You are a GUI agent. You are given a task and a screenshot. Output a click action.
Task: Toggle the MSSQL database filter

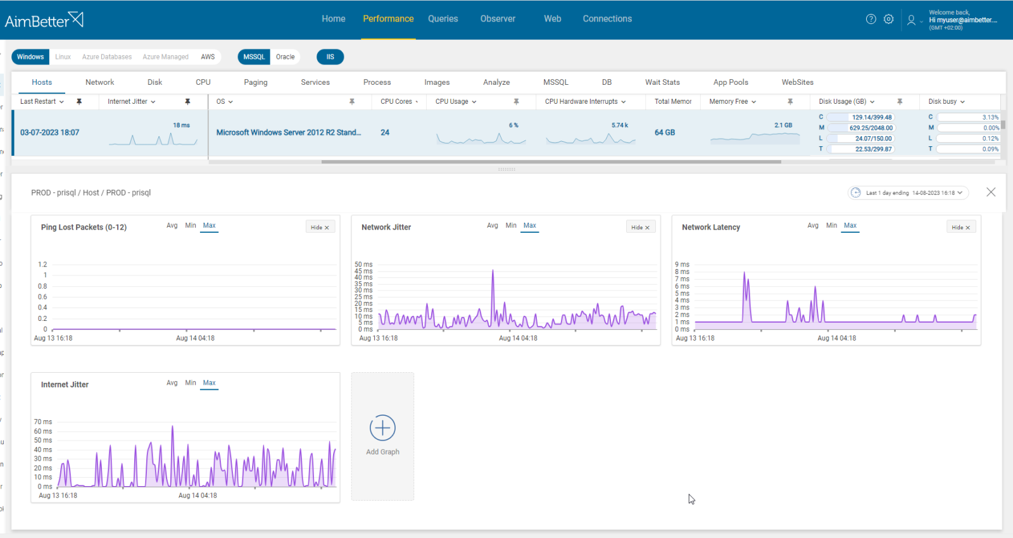[x=254, y=57]
